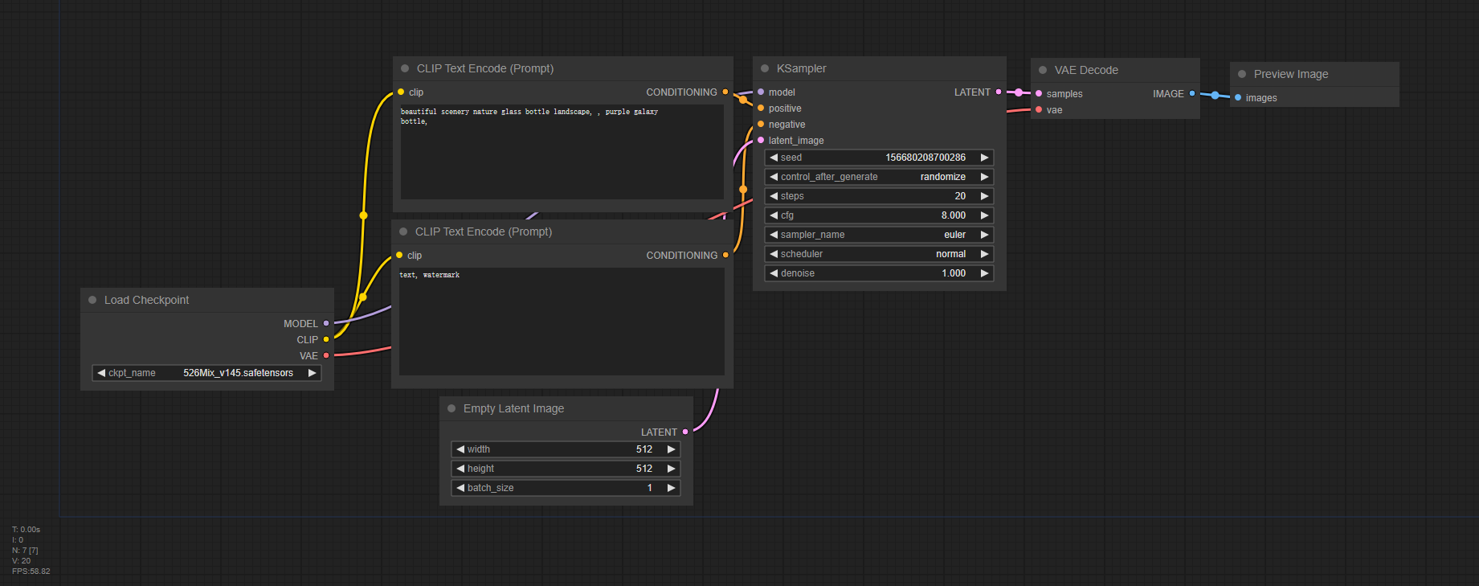The height and width of the screenshot is (586, 1479).
Task: Open the sampler_name dropdown showing euler
Action: (x=879, y=235)
